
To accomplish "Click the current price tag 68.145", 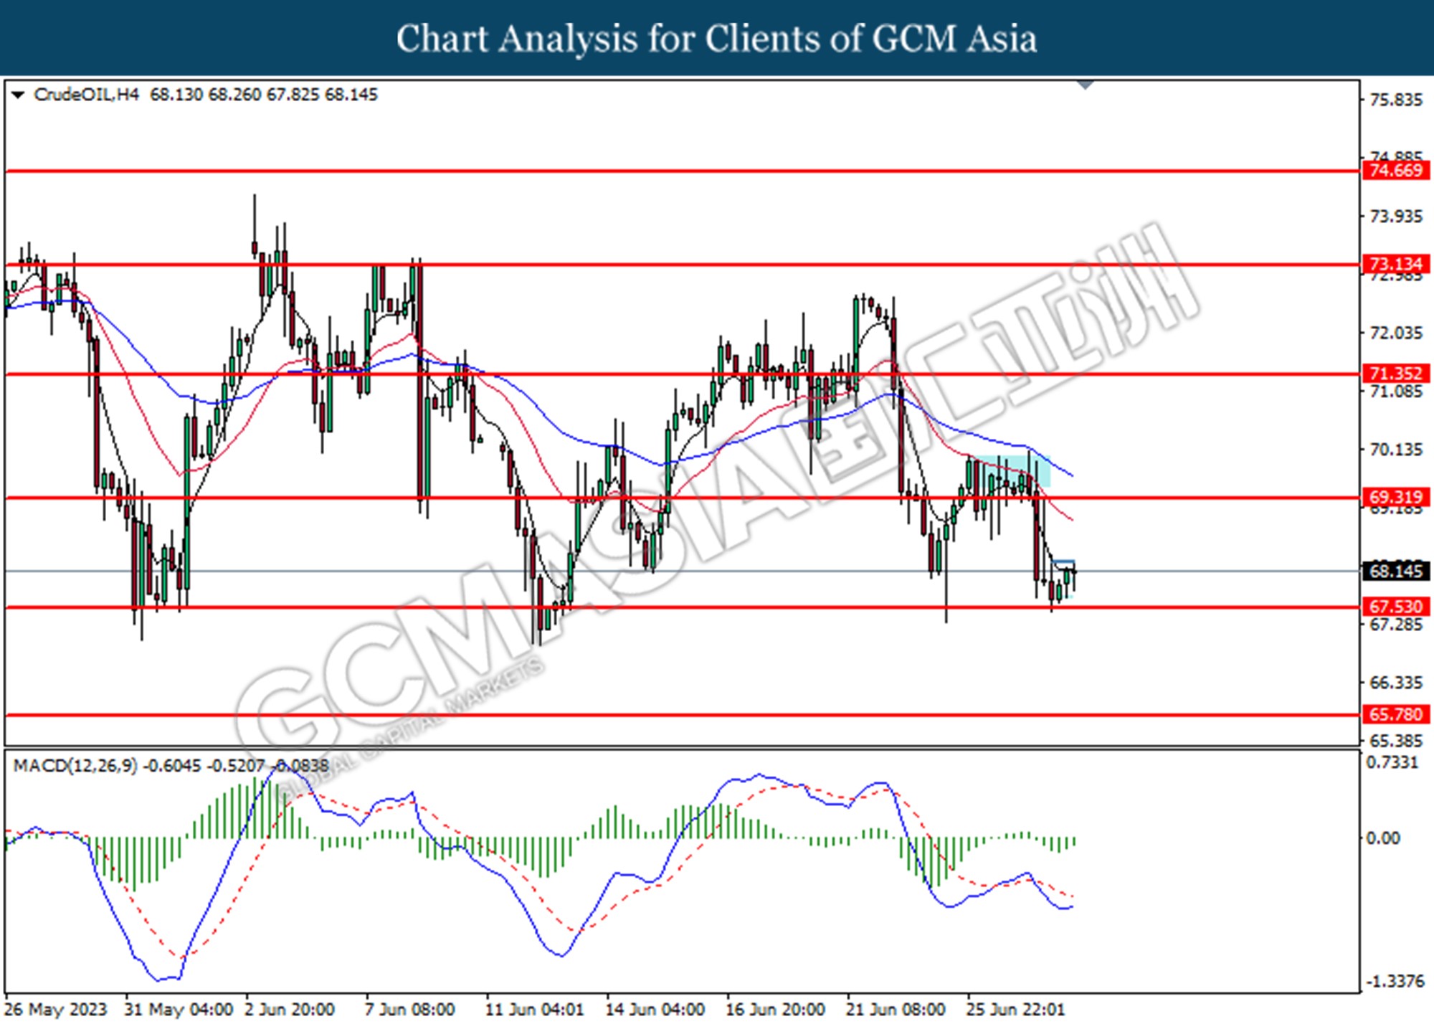I will pos(1395,571).
